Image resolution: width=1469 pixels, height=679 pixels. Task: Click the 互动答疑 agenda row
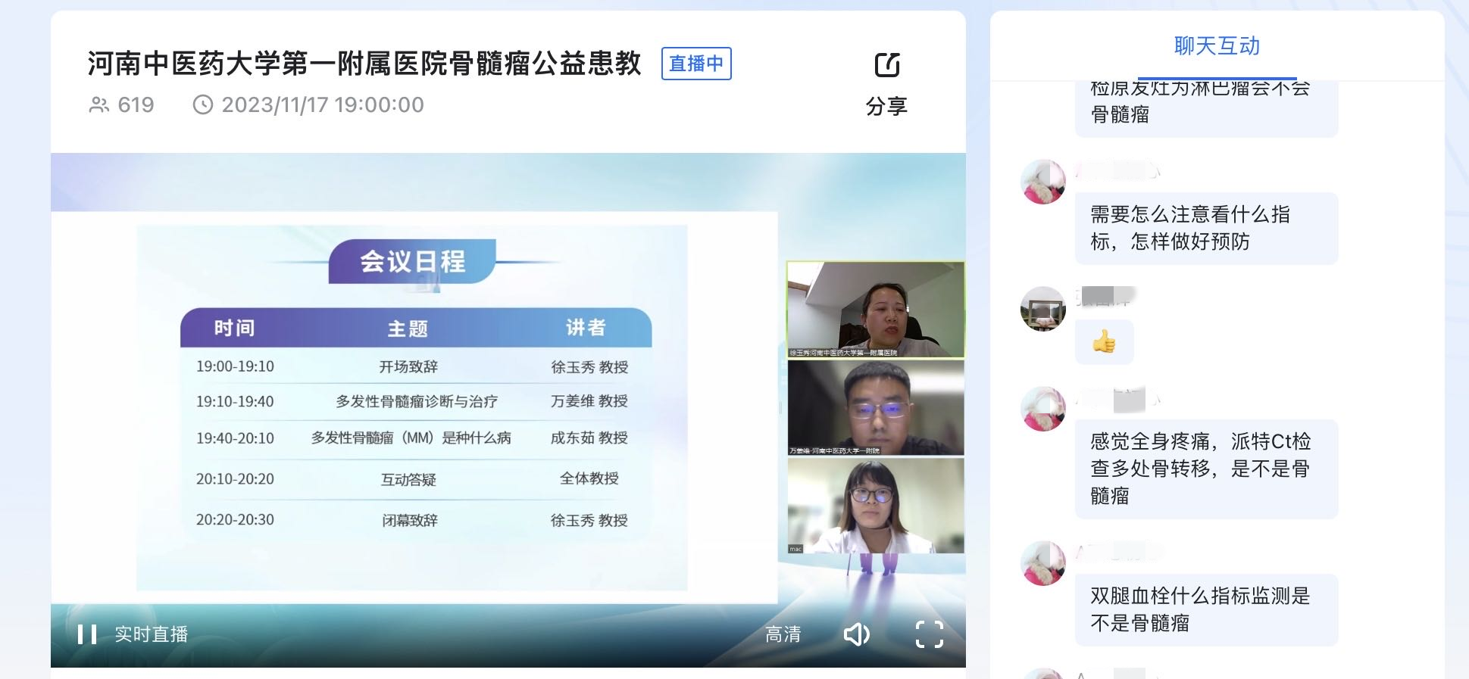(408, 479)
